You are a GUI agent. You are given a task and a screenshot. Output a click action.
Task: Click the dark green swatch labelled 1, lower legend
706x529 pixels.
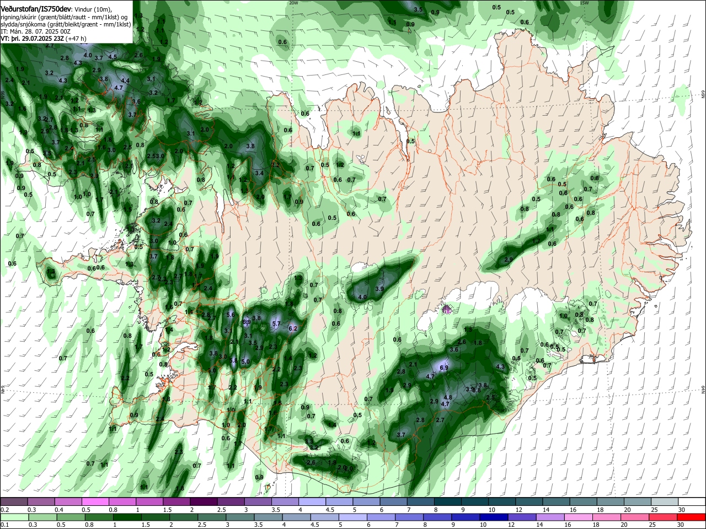128,517
